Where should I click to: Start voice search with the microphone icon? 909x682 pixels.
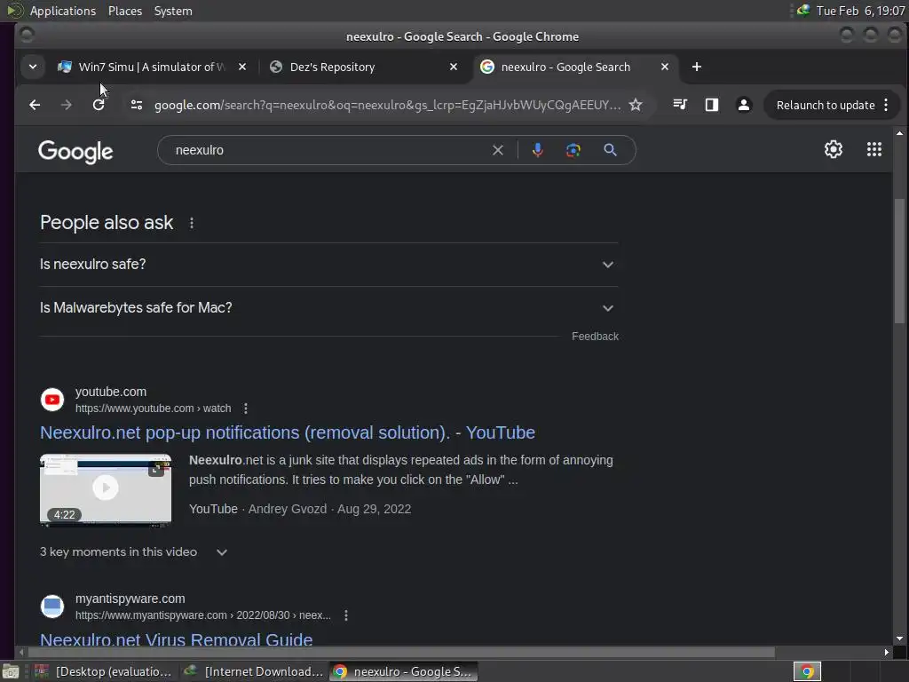[537, 150]
